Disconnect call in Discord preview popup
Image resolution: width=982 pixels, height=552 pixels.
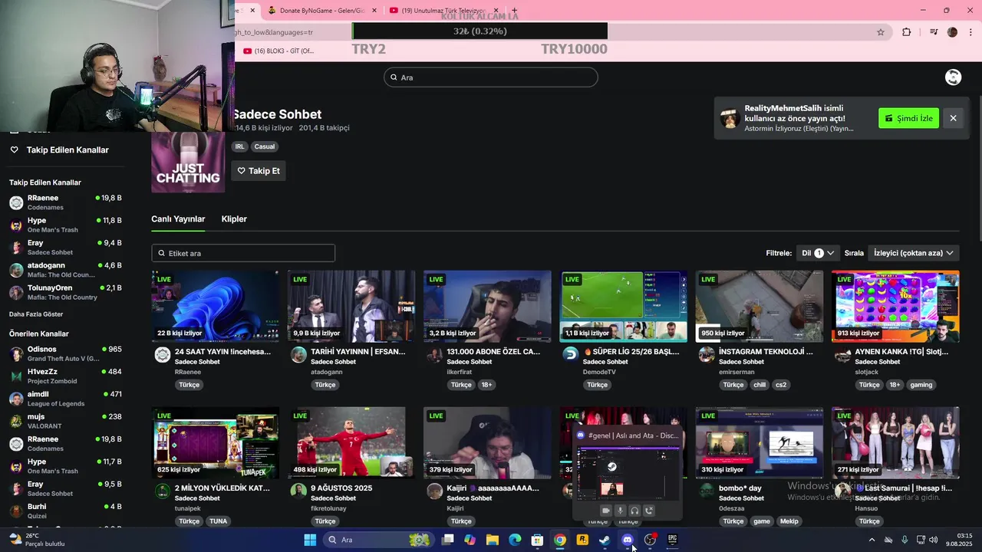[x=649, y=511]
